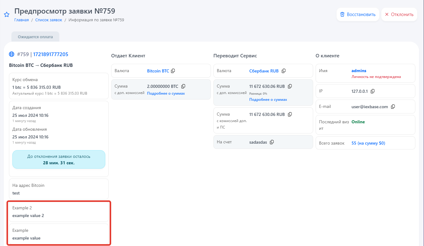Viewport: 424px width, 246px height.
Task: Copy the e-mail user@iexbase.com
Action: coord(393,107)
